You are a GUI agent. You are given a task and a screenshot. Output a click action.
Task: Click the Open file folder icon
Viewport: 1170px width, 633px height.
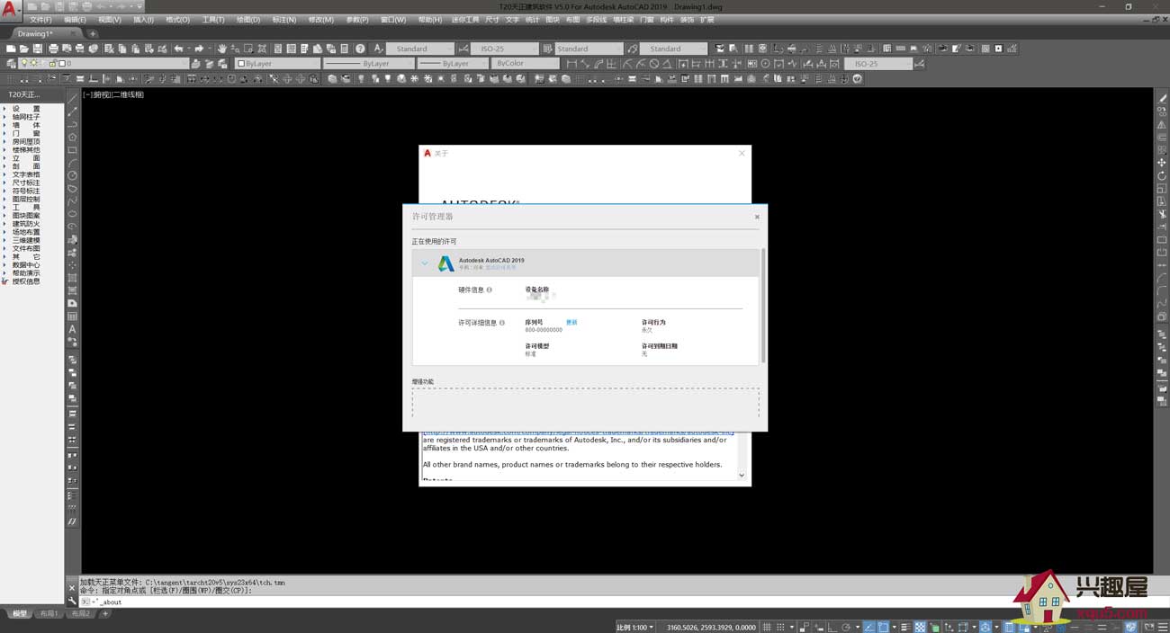24,49
